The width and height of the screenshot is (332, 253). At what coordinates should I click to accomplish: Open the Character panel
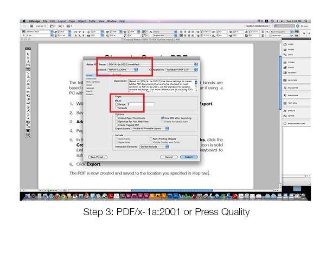click(x=291, y=88)
